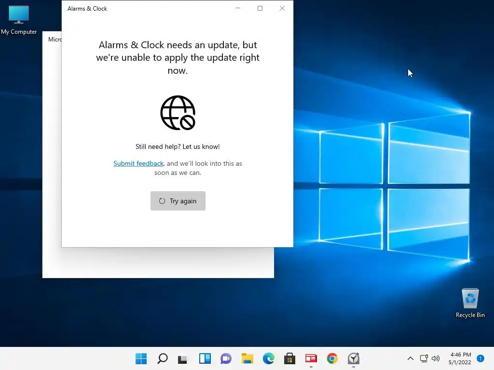
Task: Maximize the Alarms & Clock window
Action: tap(260, 8)
